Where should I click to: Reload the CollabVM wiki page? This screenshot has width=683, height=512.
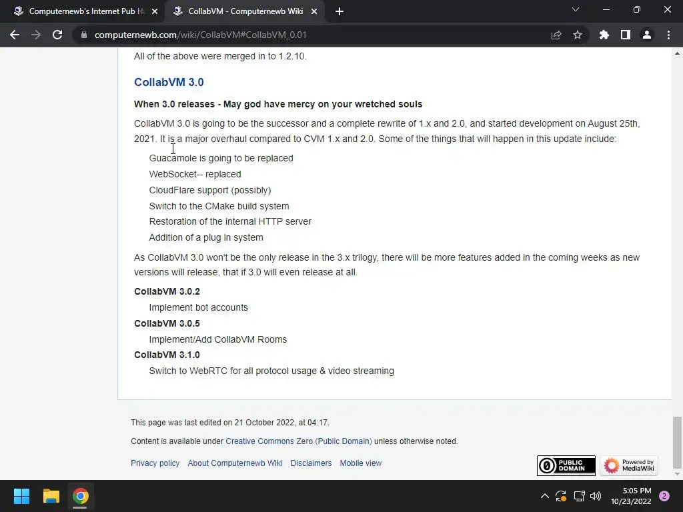click(57, 35)
